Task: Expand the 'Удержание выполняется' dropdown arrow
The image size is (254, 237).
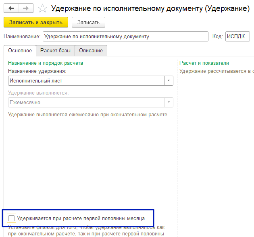Action: click(169, 103)
